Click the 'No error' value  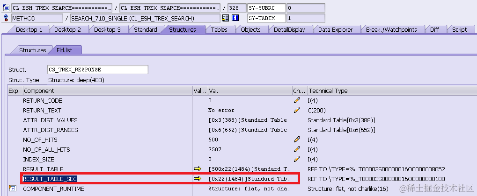pyautogui.click(x=221, y=110)
